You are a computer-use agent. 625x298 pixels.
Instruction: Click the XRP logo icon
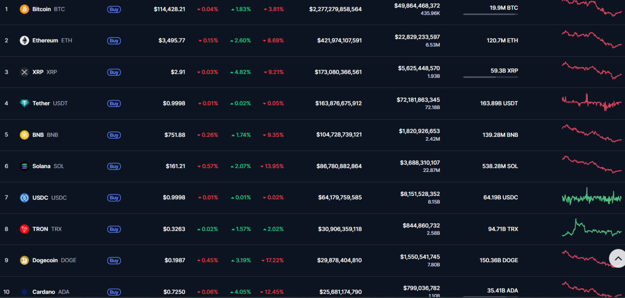24,72
